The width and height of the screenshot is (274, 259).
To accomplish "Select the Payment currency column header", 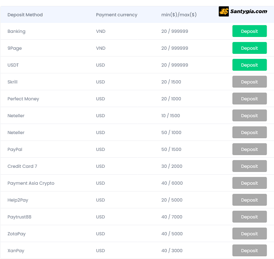I will tap(116, 15).
